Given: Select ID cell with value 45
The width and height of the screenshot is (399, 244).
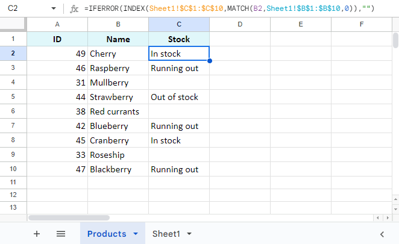Looking at the screenshot, I should (57, 140).
